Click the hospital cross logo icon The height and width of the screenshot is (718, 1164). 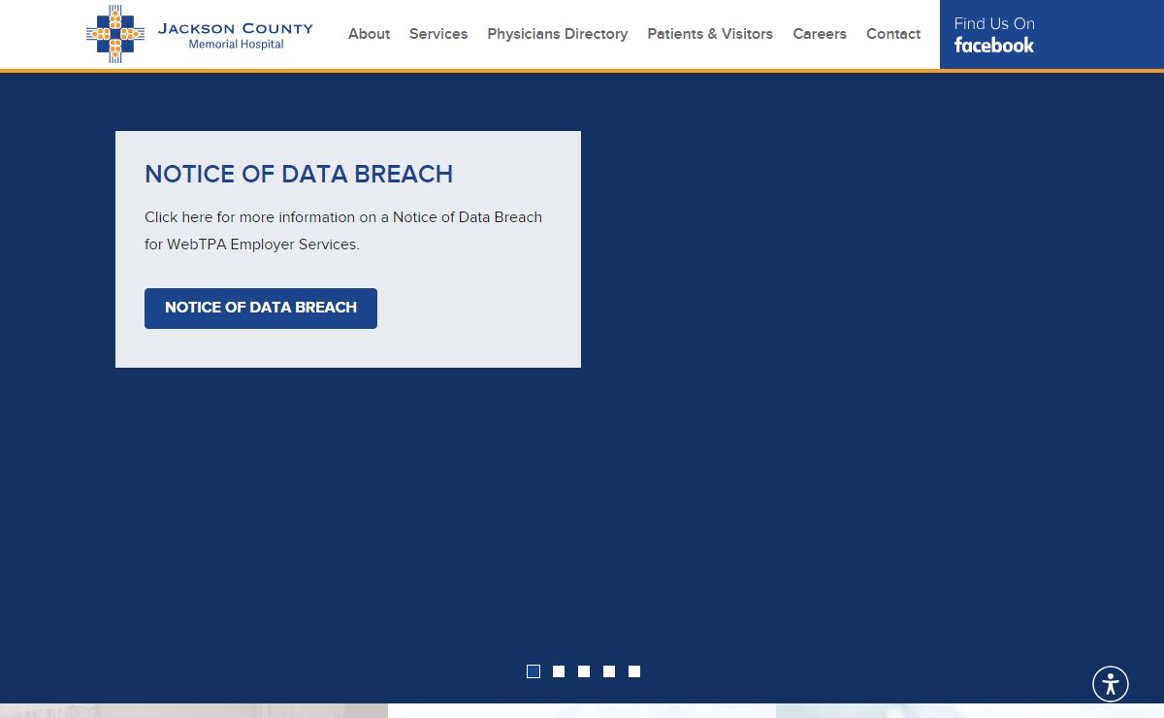click(x=114, y=34)
